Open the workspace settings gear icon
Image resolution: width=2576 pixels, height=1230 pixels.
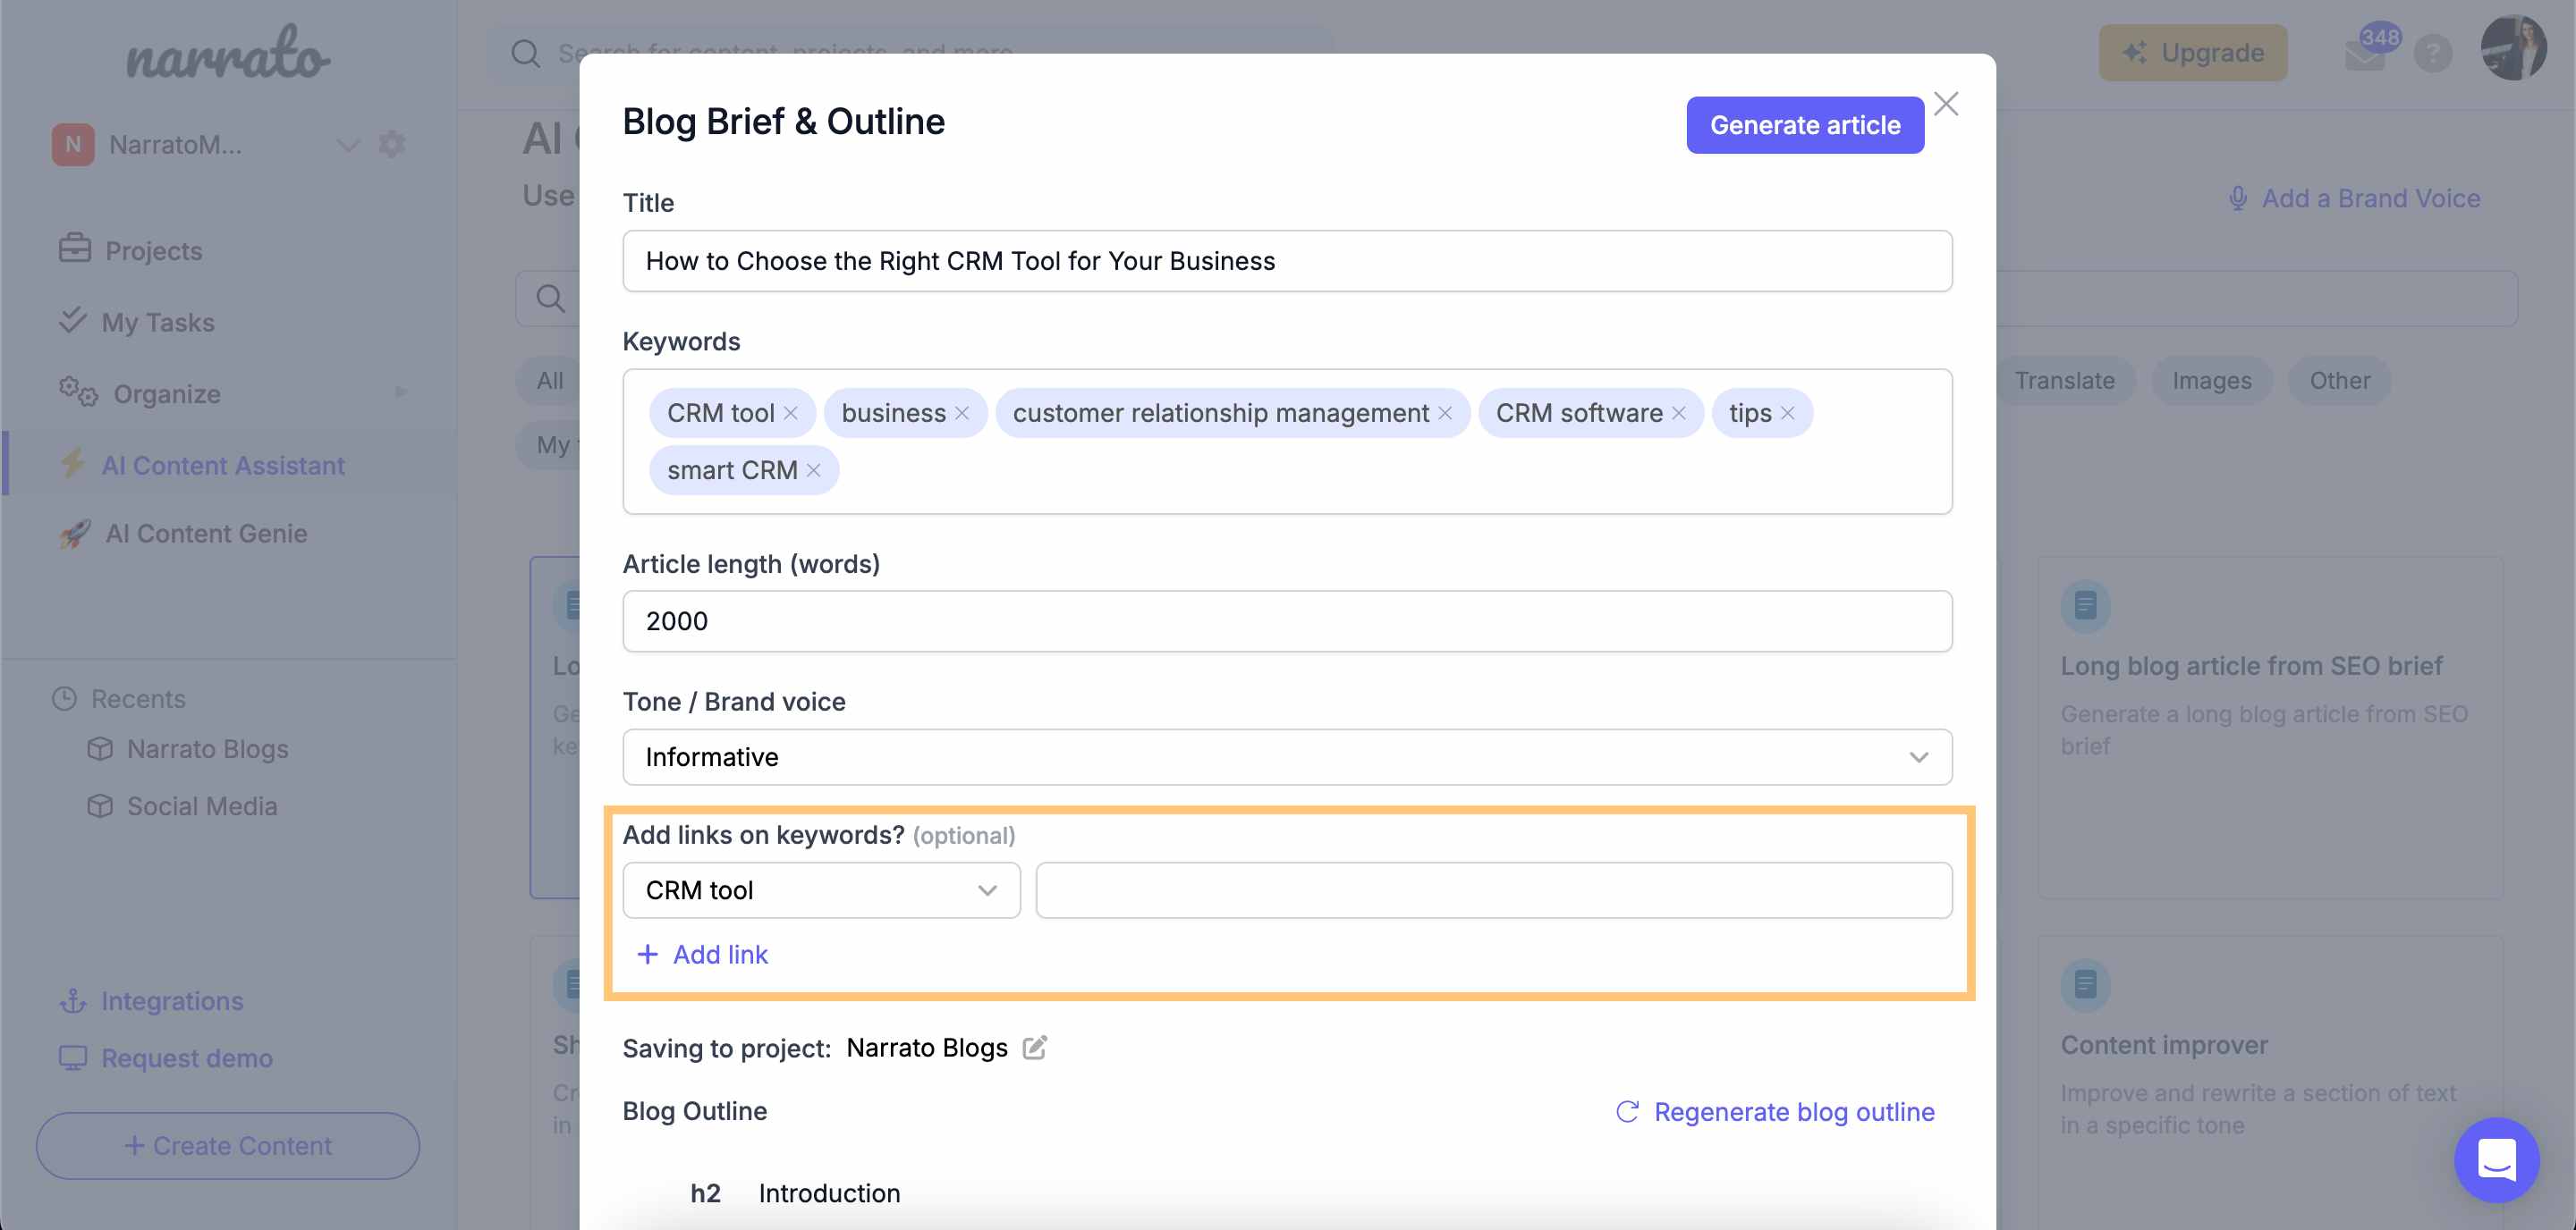tap(392, 145)
